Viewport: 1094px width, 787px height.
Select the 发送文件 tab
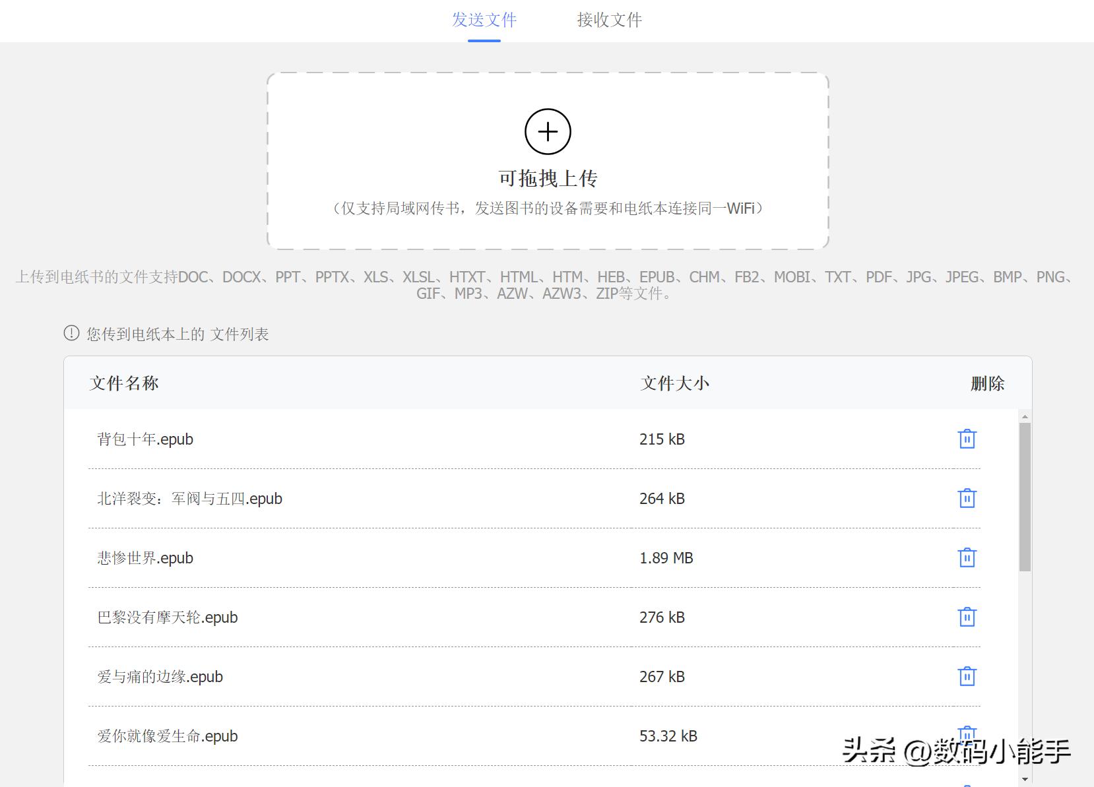pos(484,20)
